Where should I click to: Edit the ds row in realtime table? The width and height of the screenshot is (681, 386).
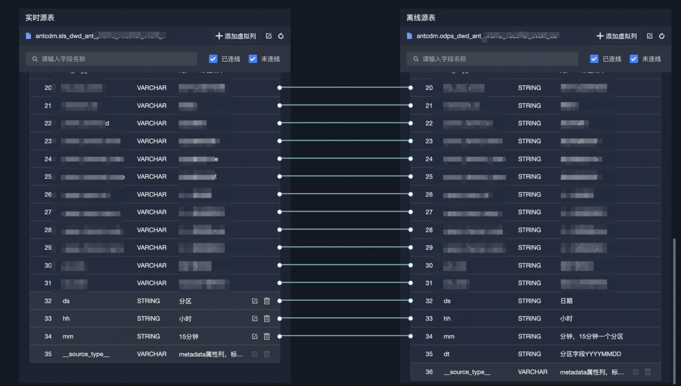(255, 301)
